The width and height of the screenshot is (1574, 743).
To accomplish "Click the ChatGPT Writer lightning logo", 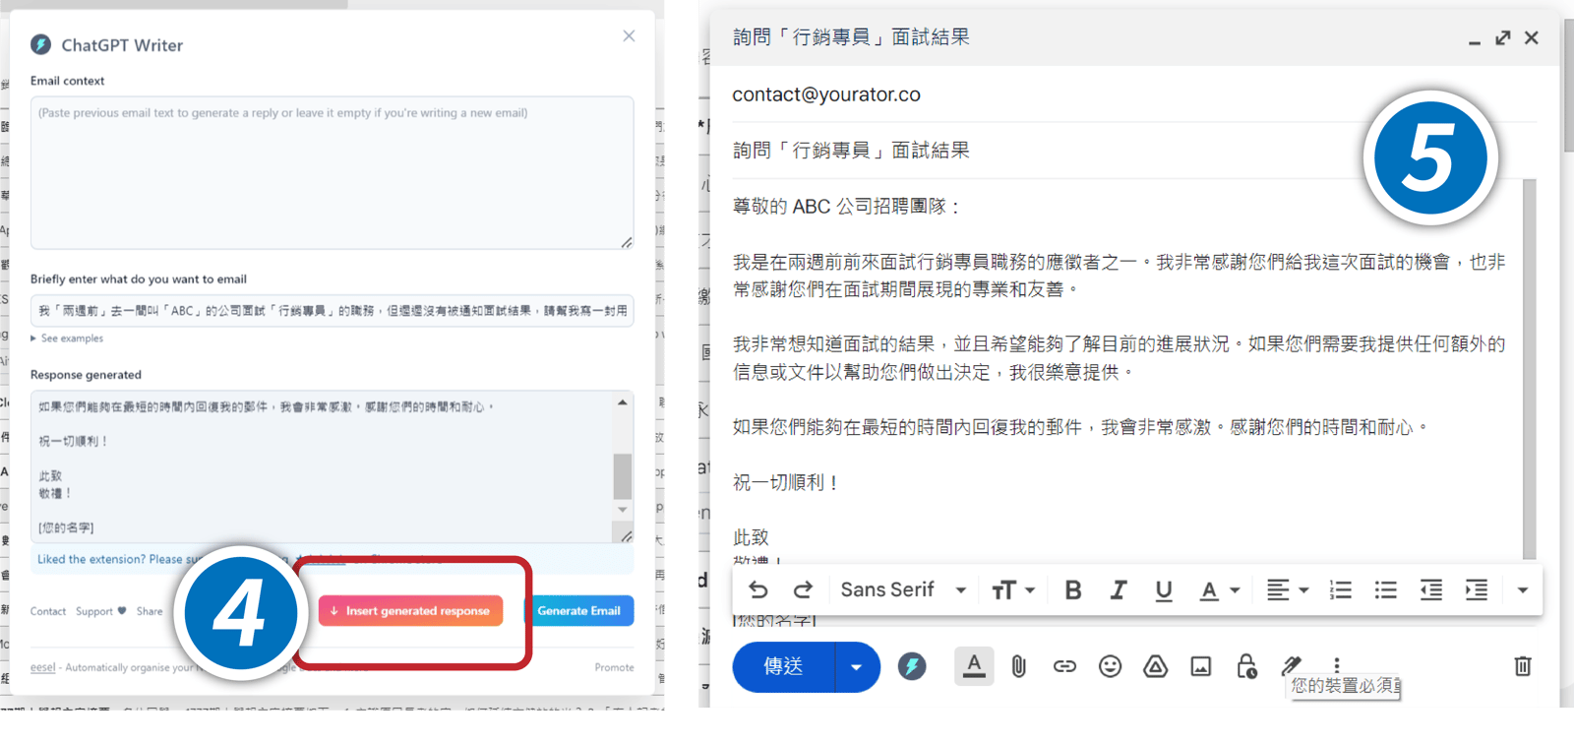I will coord(40,44).
